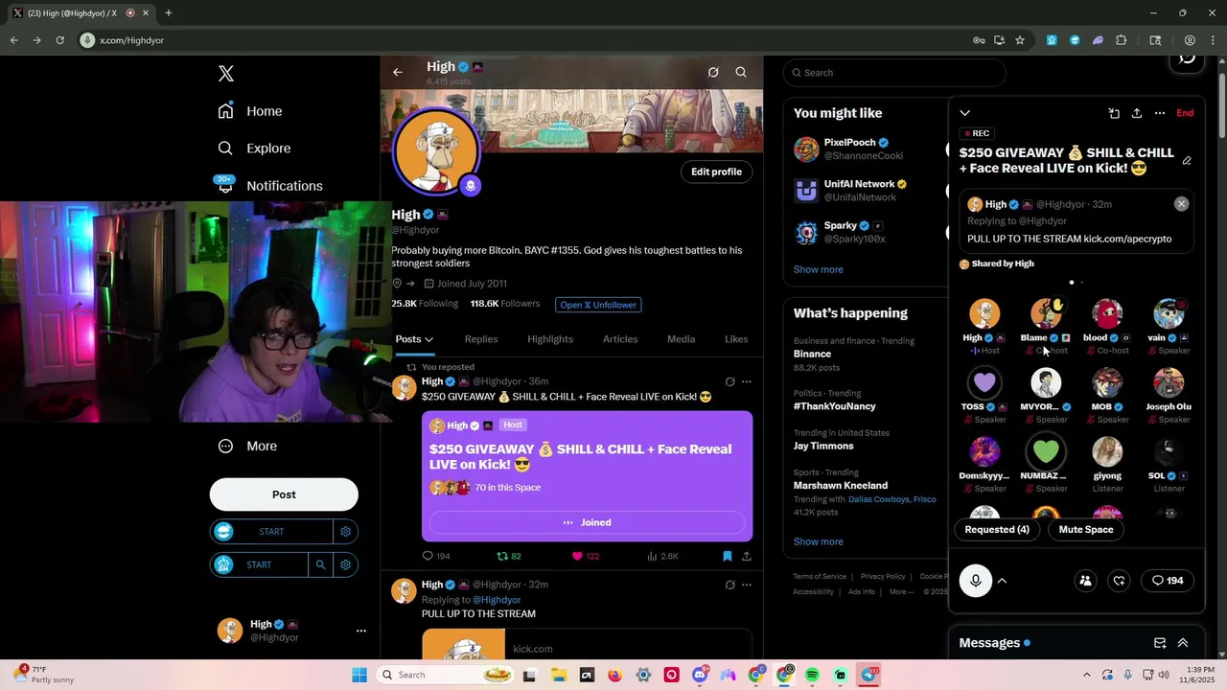The width and height of the screenshot is (1227, 690).
Task: Compose new message in Messages bar
Action: [x=1160, y=643]
